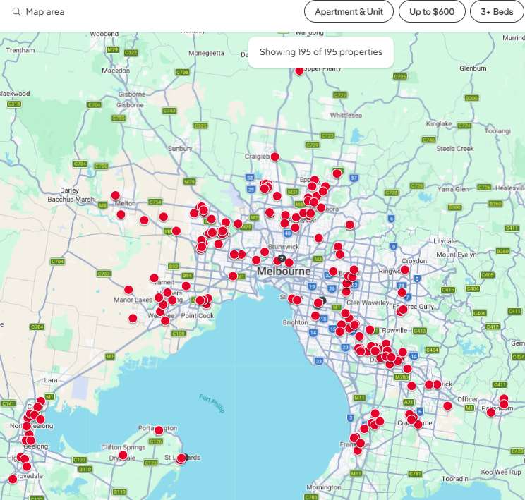Click the Whittlesea map label
This screenshot has width=525, height=500.
tap(346, 115)
